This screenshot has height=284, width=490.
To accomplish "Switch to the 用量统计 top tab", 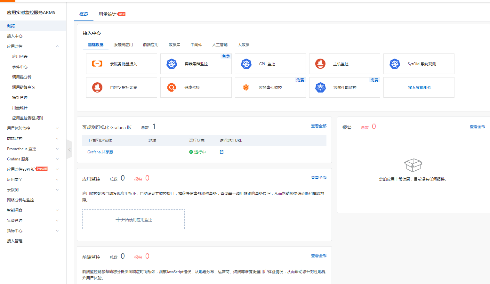I will pos(108,14).
